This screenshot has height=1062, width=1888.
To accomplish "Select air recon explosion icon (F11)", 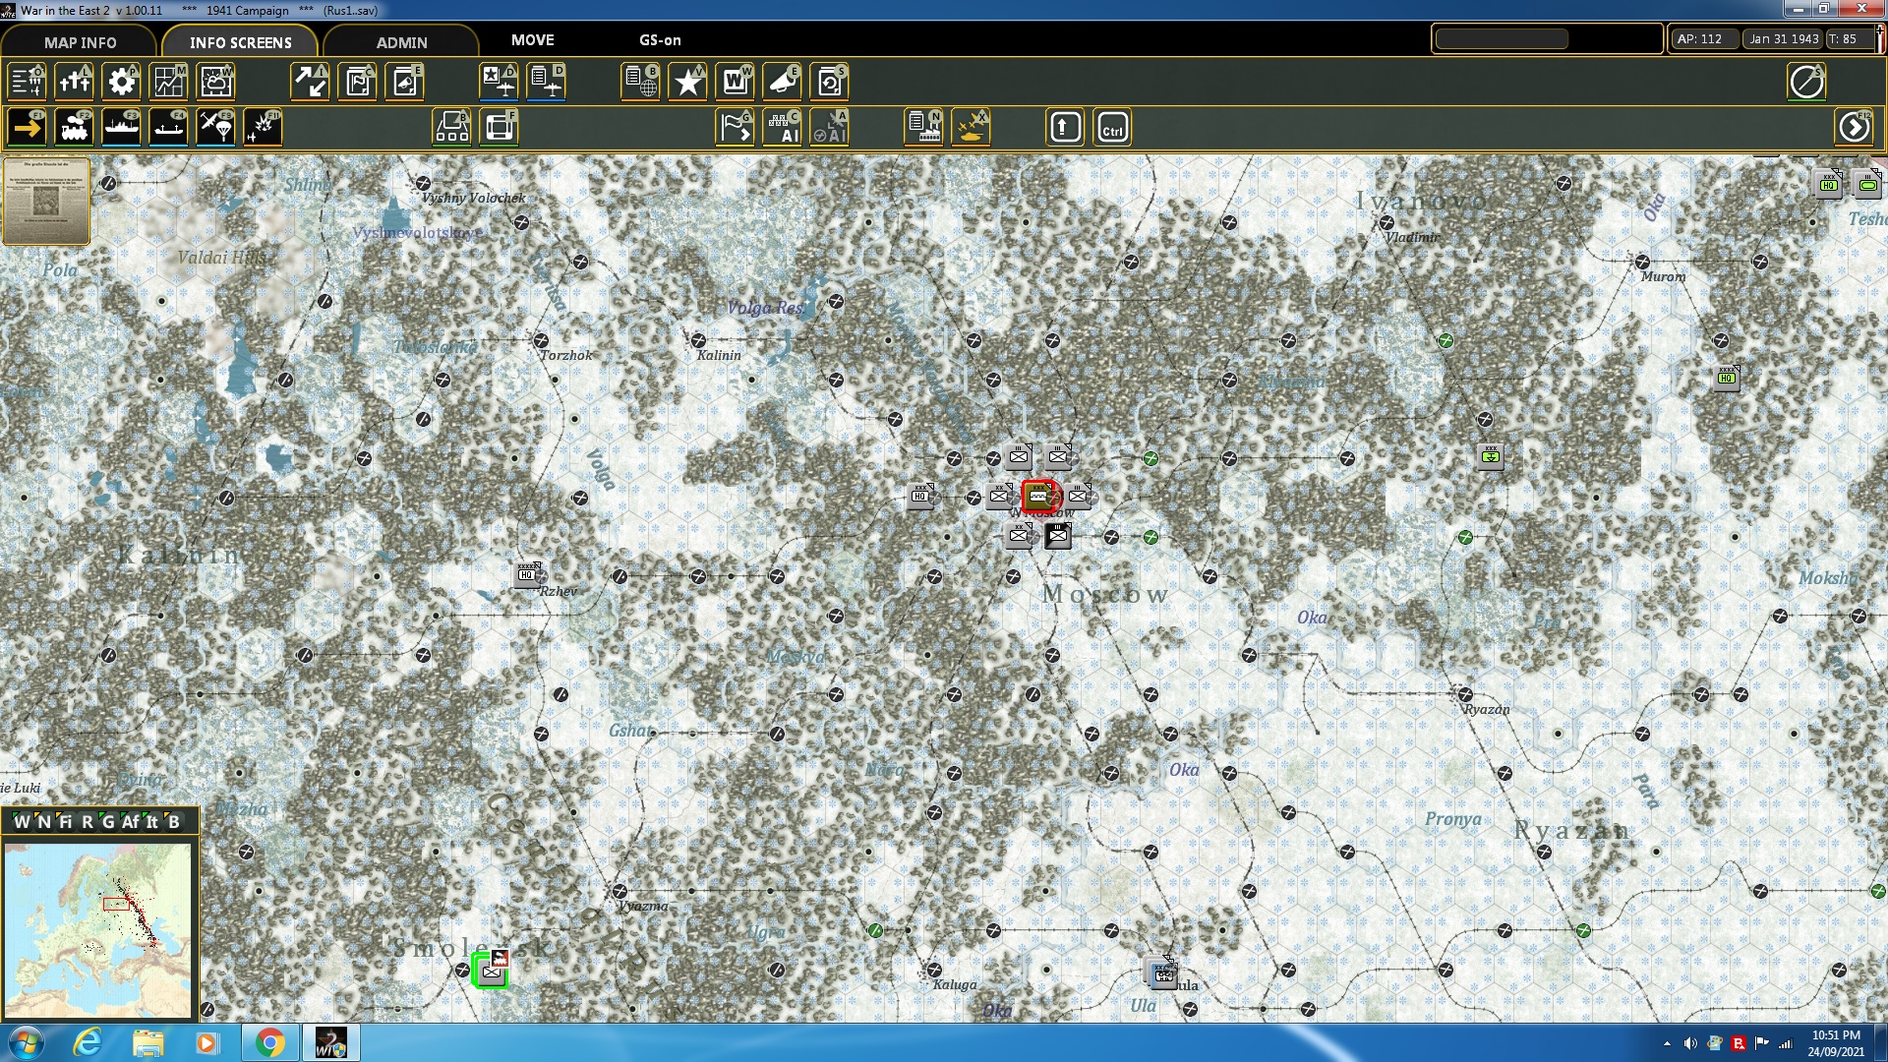I will [264, 128].
